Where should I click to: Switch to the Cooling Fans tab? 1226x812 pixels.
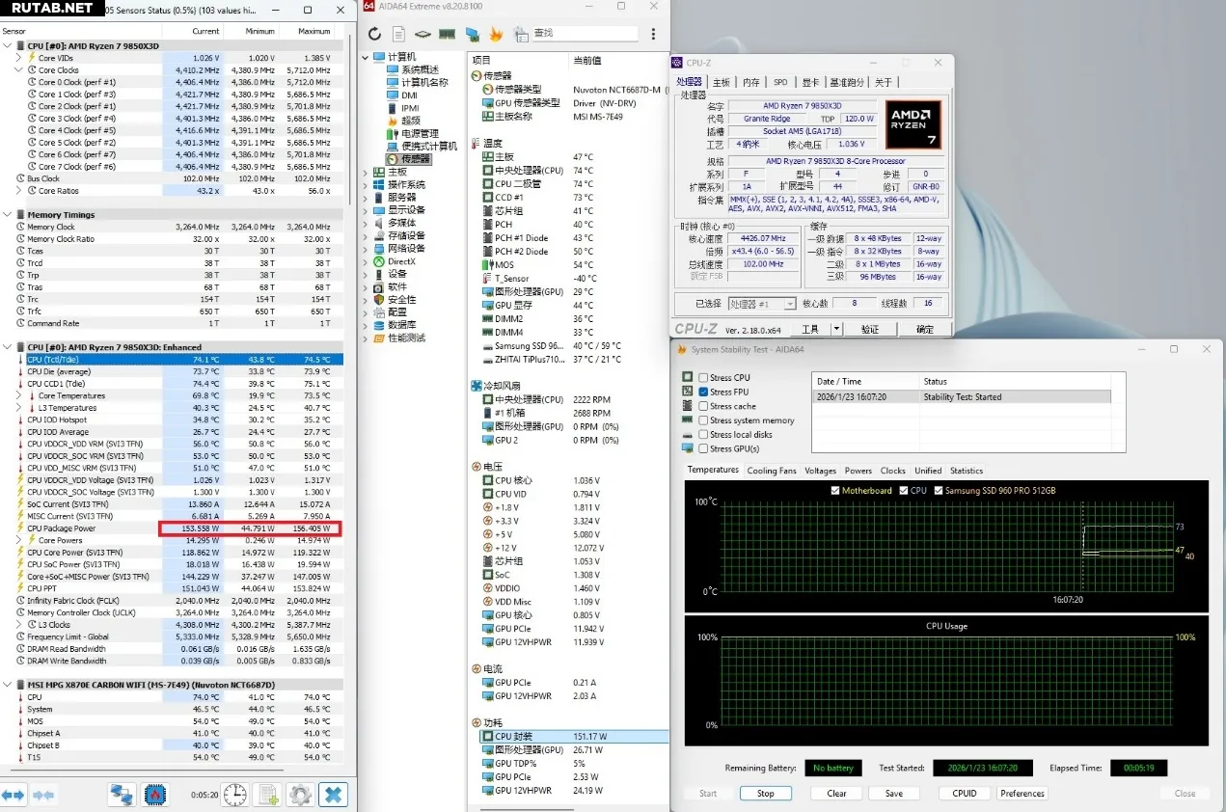tap(772, 471)
